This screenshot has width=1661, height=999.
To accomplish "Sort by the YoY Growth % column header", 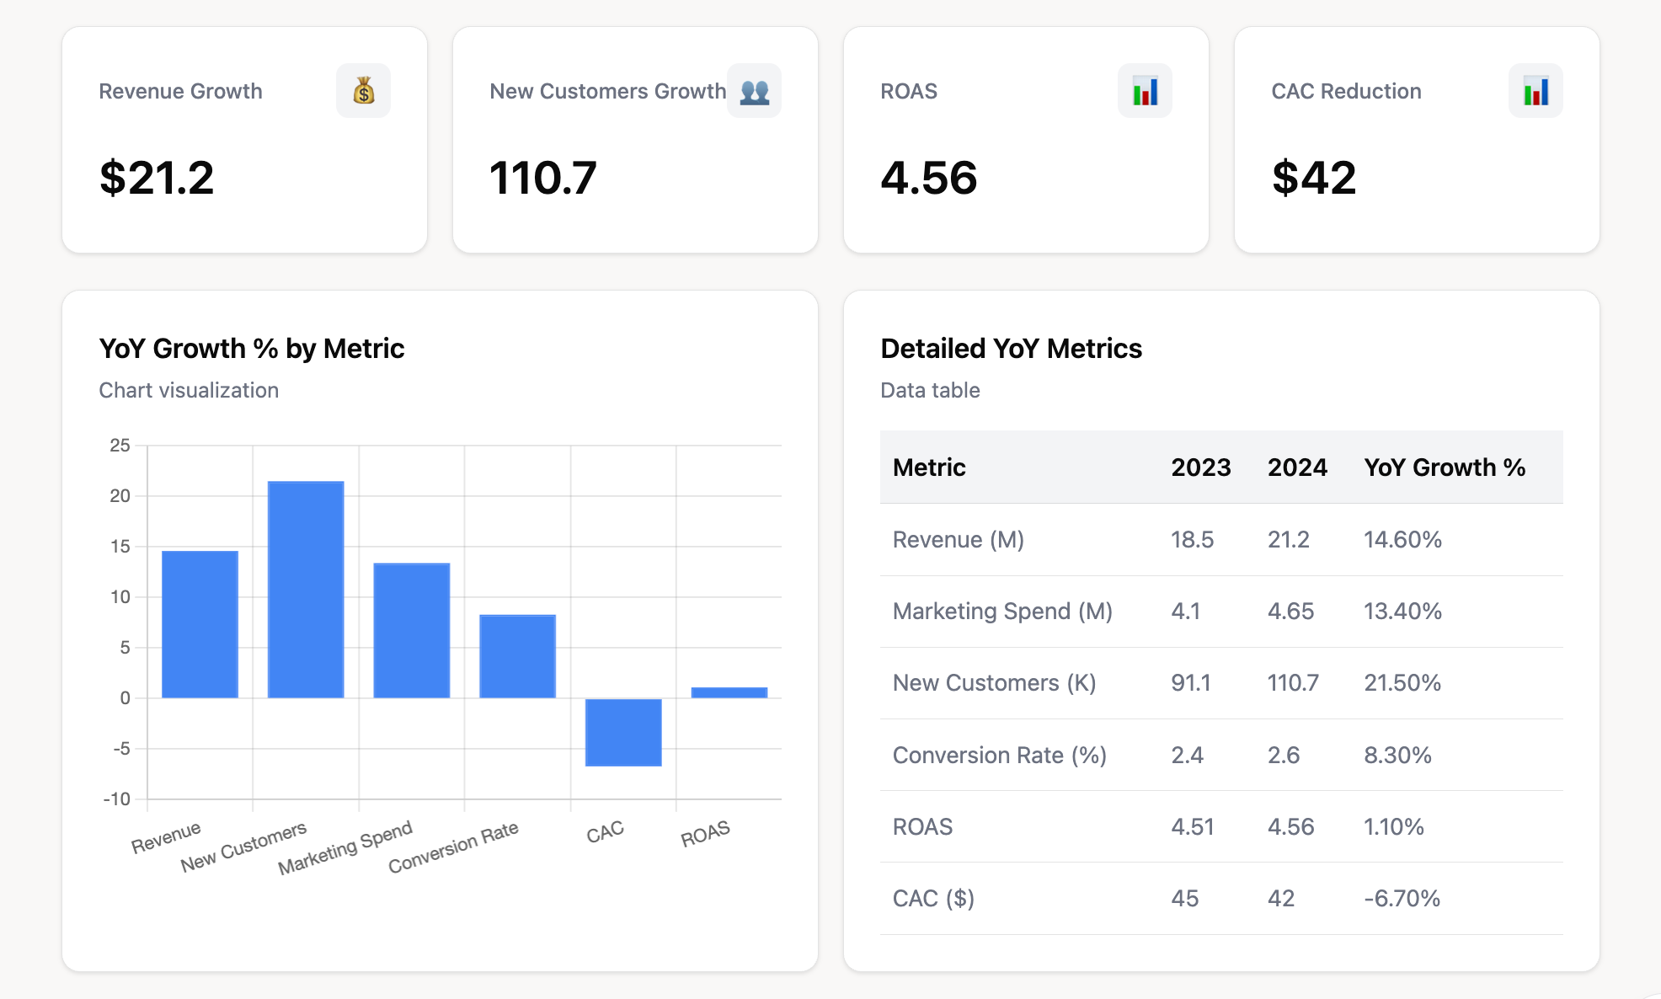I will pyautogui.click(x=1445, y=467).
